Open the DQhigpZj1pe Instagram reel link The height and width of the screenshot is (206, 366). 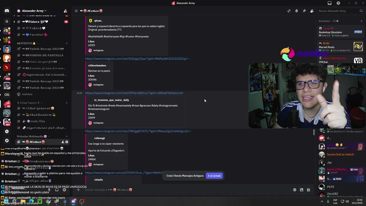click(x=137, y=59)
